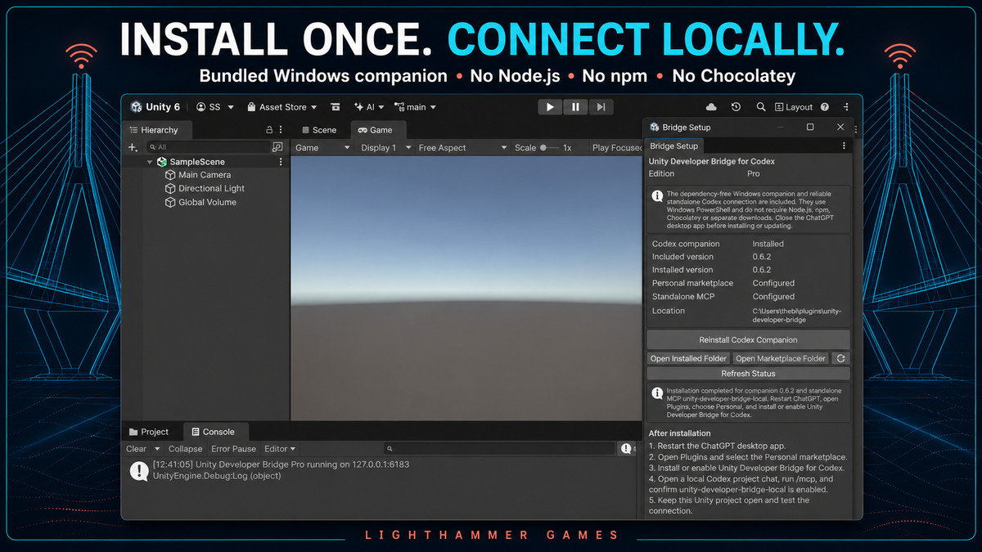Open the SS account dropdown

[214, 107]
